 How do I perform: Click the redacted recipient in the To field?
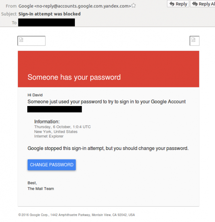(46, 23)
